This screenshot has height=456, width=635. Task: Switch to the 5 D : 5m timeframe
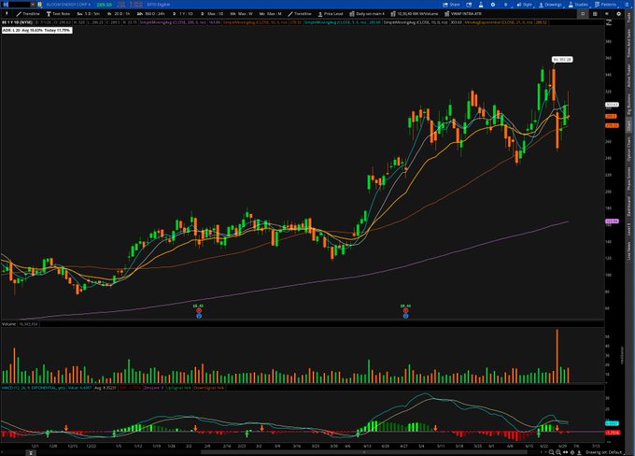tap(89, 14)
